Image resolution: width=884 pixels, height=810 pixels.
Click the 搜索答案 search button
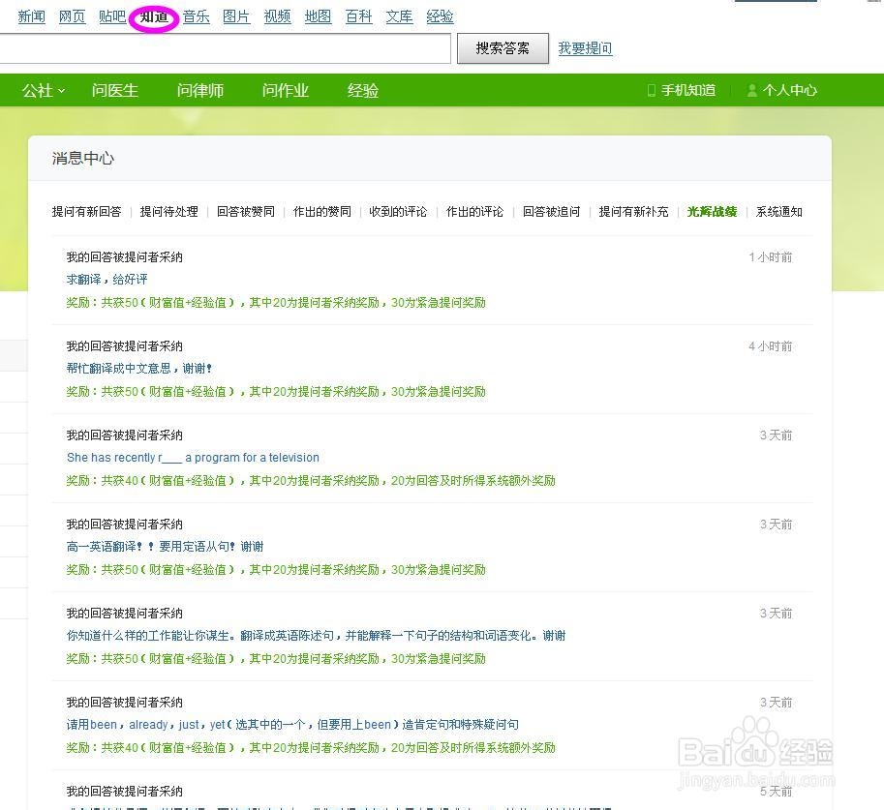point(503,47)
